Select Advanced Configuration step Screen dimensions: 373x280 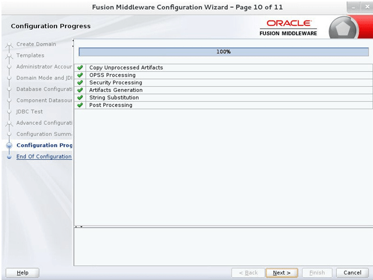pos(44,123)
